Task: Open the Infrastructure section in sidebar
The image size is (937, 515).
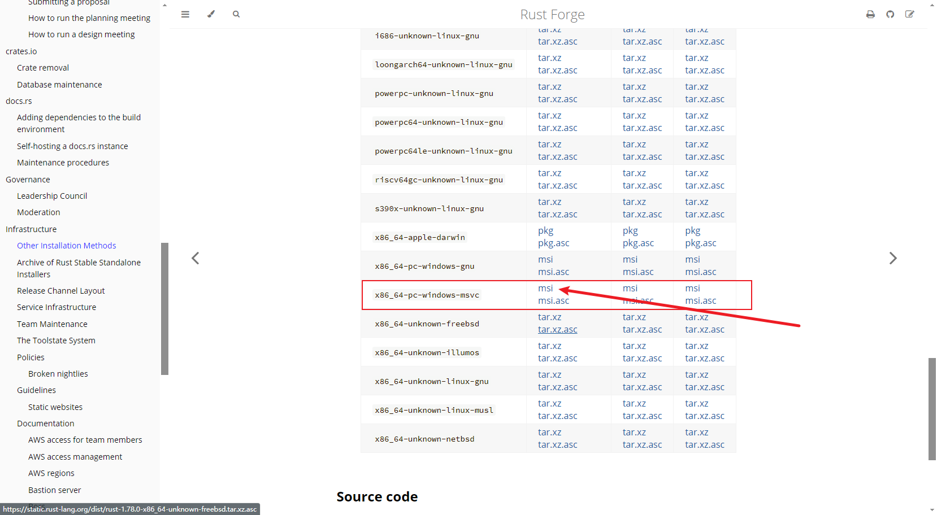Action: click(x=31, y=229)
